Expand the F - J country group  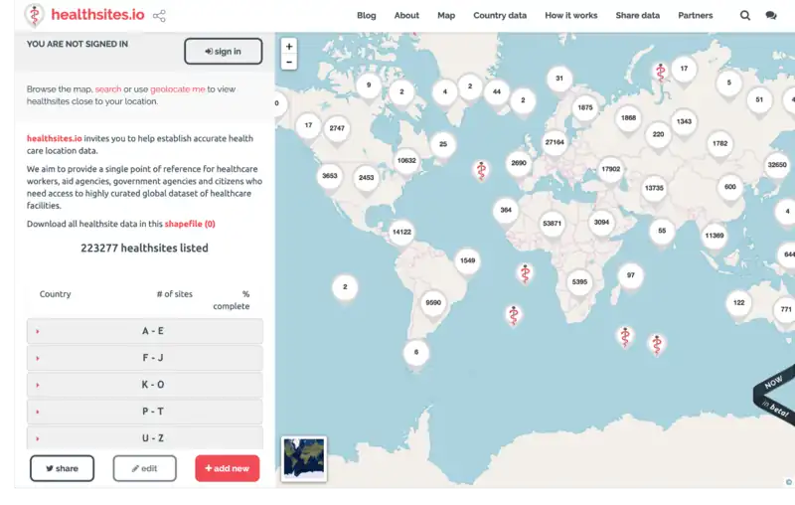tap(145, 358)
